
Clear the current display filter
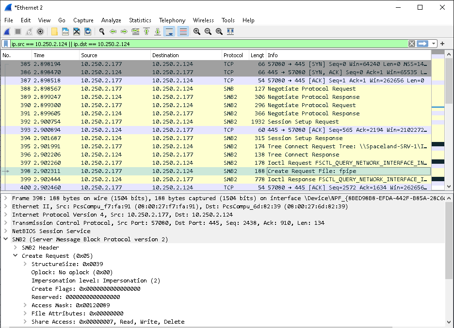tap(411, 44)
